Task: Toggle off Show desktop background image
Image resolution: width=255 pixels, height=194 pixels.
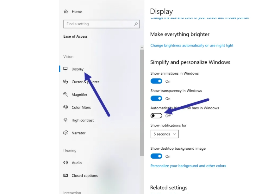Action: pos(156,156)
